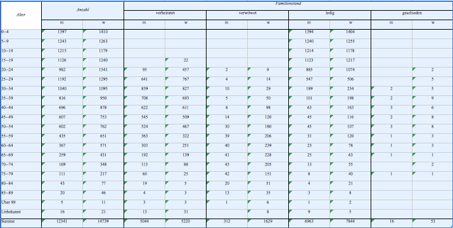The height and width of the screenshot is (228, 453).
Task: Select cell 457 in the 20--24 row
Action: [186, 72]
